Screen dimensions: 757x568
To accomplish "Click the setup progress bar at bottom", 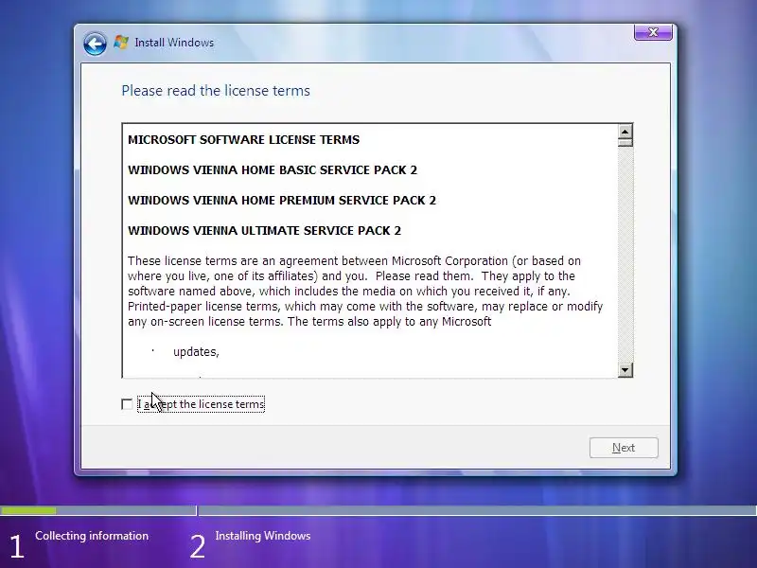I will pyautogui.click(x=378, y=510).
